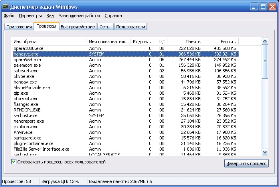279x187 pixels.
Task: Switch to the Пользователи tab
Action: click(131, 27)
